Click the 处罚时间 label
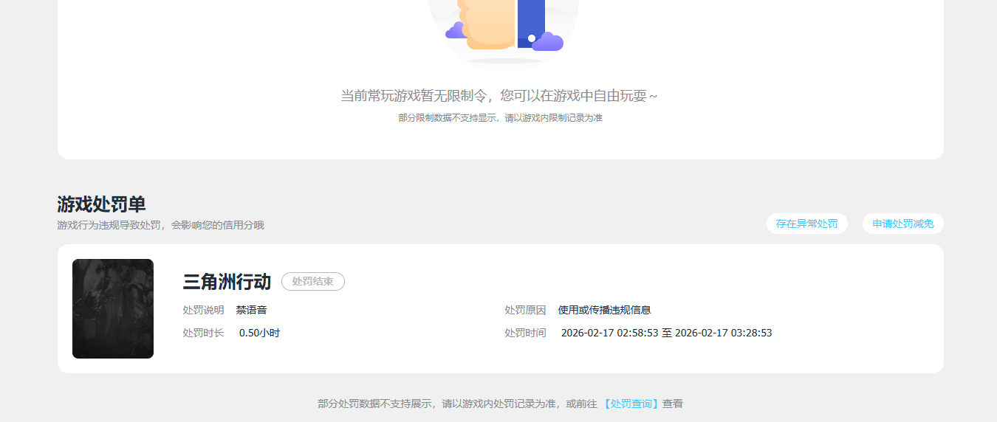This screenshot has height=422, width=997. (x=525, y=333)
